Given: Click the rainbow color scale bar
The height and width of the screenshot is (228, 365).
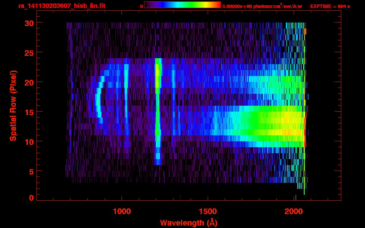Looking at the screenshot, I should tap(182, 5).
